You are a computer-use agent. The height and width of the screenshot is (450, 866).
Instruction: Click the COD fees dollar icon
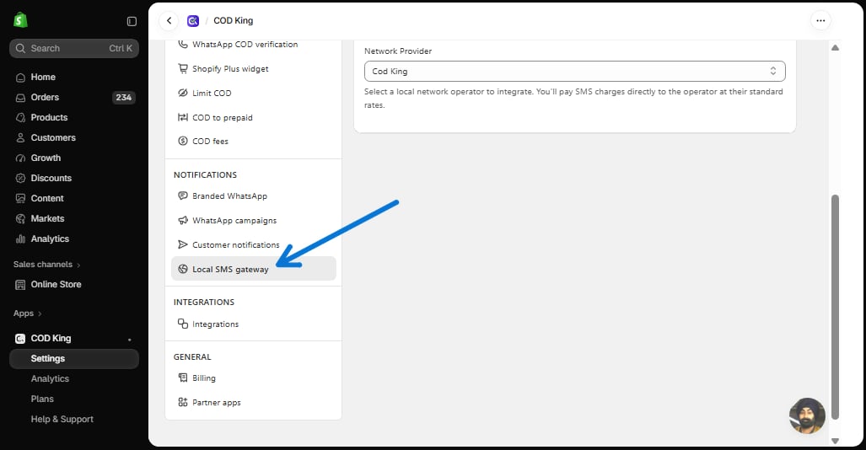click(x=183, y=141)
